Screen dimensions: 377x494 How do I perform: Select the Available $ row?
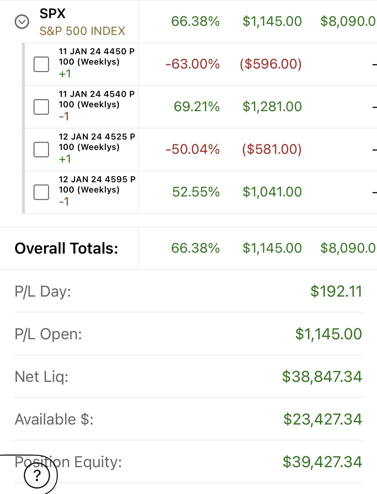188,419
